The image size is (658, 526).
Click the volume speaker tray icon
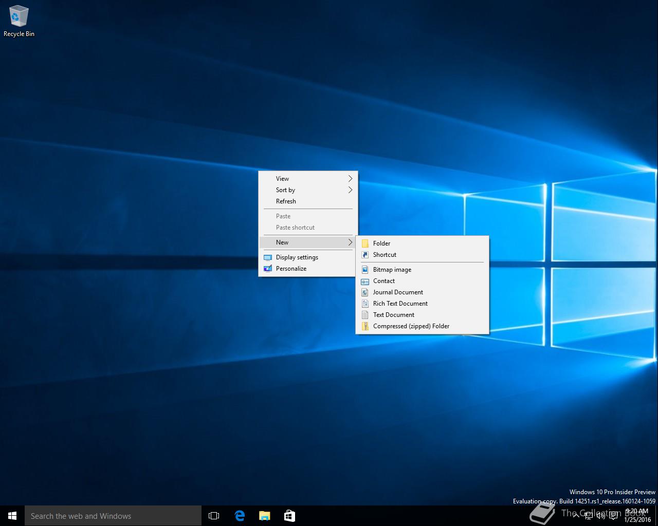pos(600,516)
